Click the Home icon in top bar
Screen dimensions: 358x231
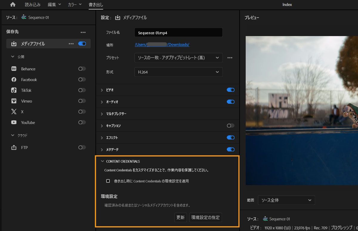point(12,4)
